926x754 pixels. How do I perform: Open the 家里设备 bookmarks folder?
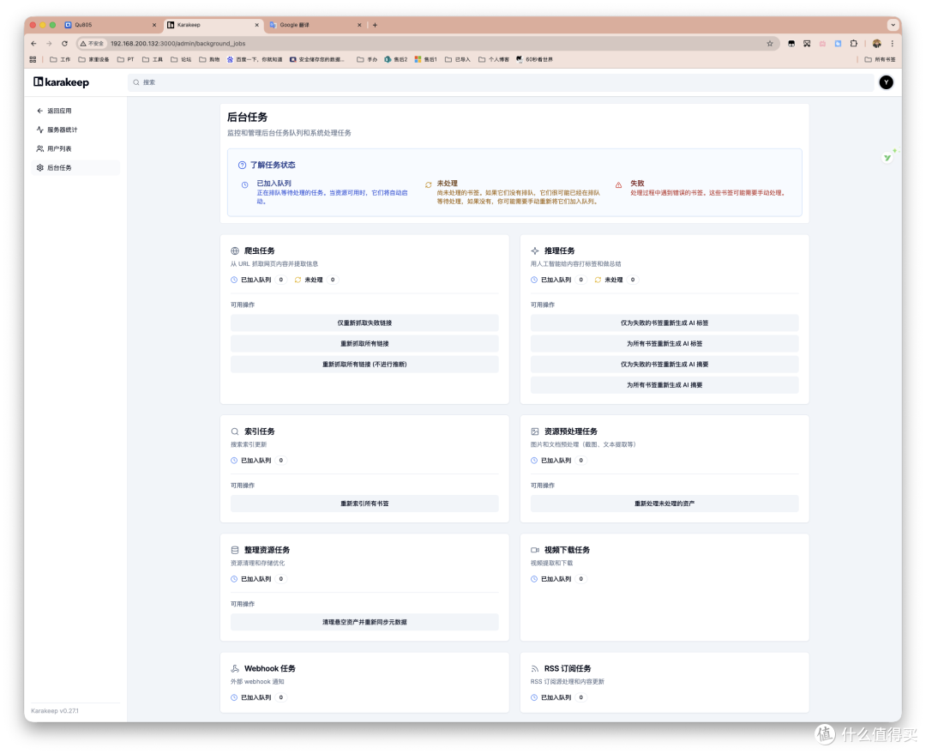point(94,59)
